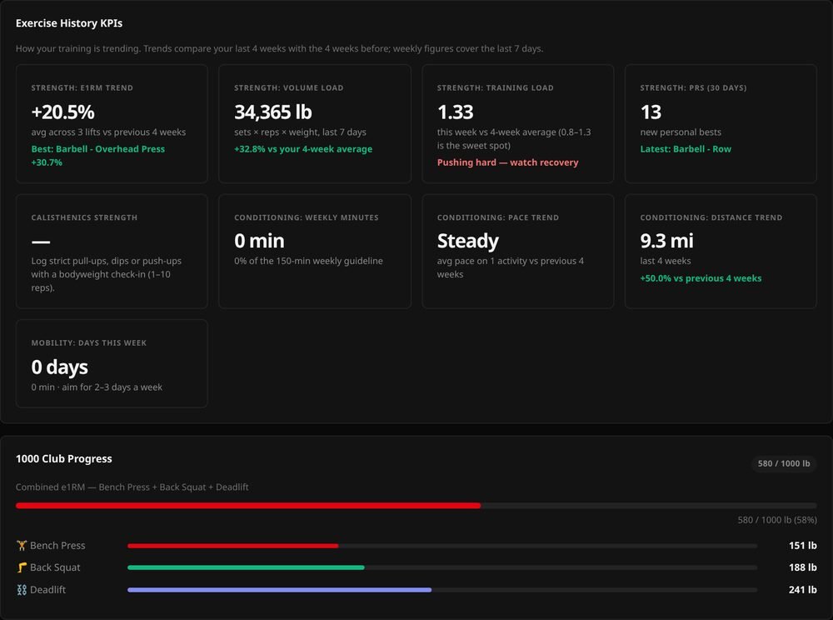
Task: Click the '0 days' mobility value
Action: 59,367
